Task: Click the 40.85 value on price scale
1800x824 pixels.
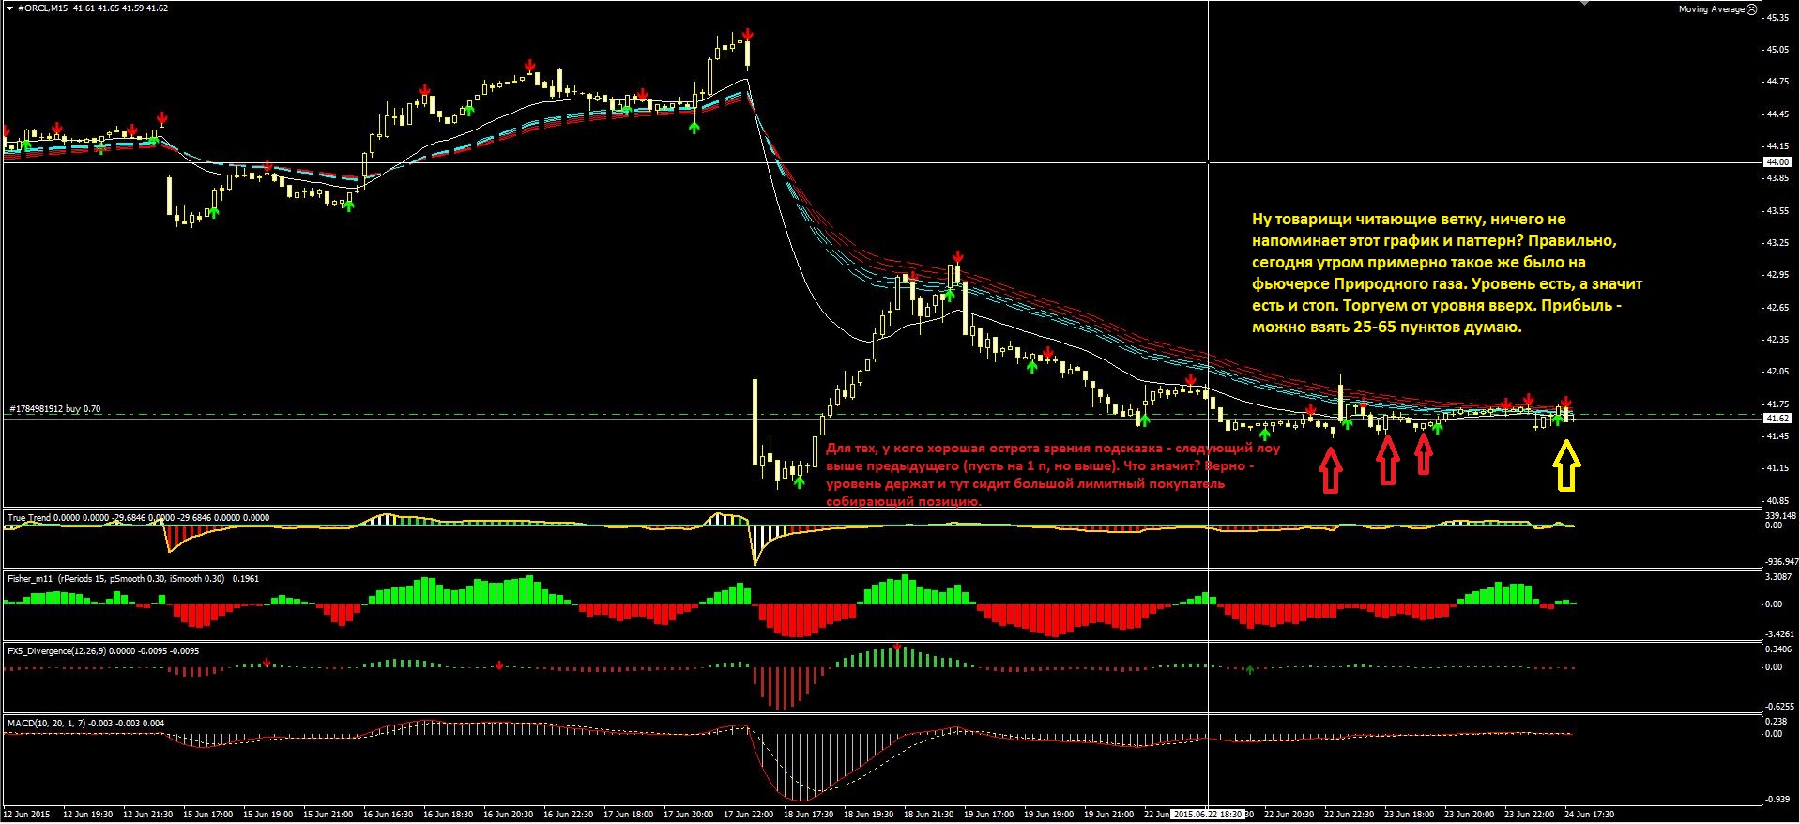Action: pyautogui.click(x=1777, y=500)
